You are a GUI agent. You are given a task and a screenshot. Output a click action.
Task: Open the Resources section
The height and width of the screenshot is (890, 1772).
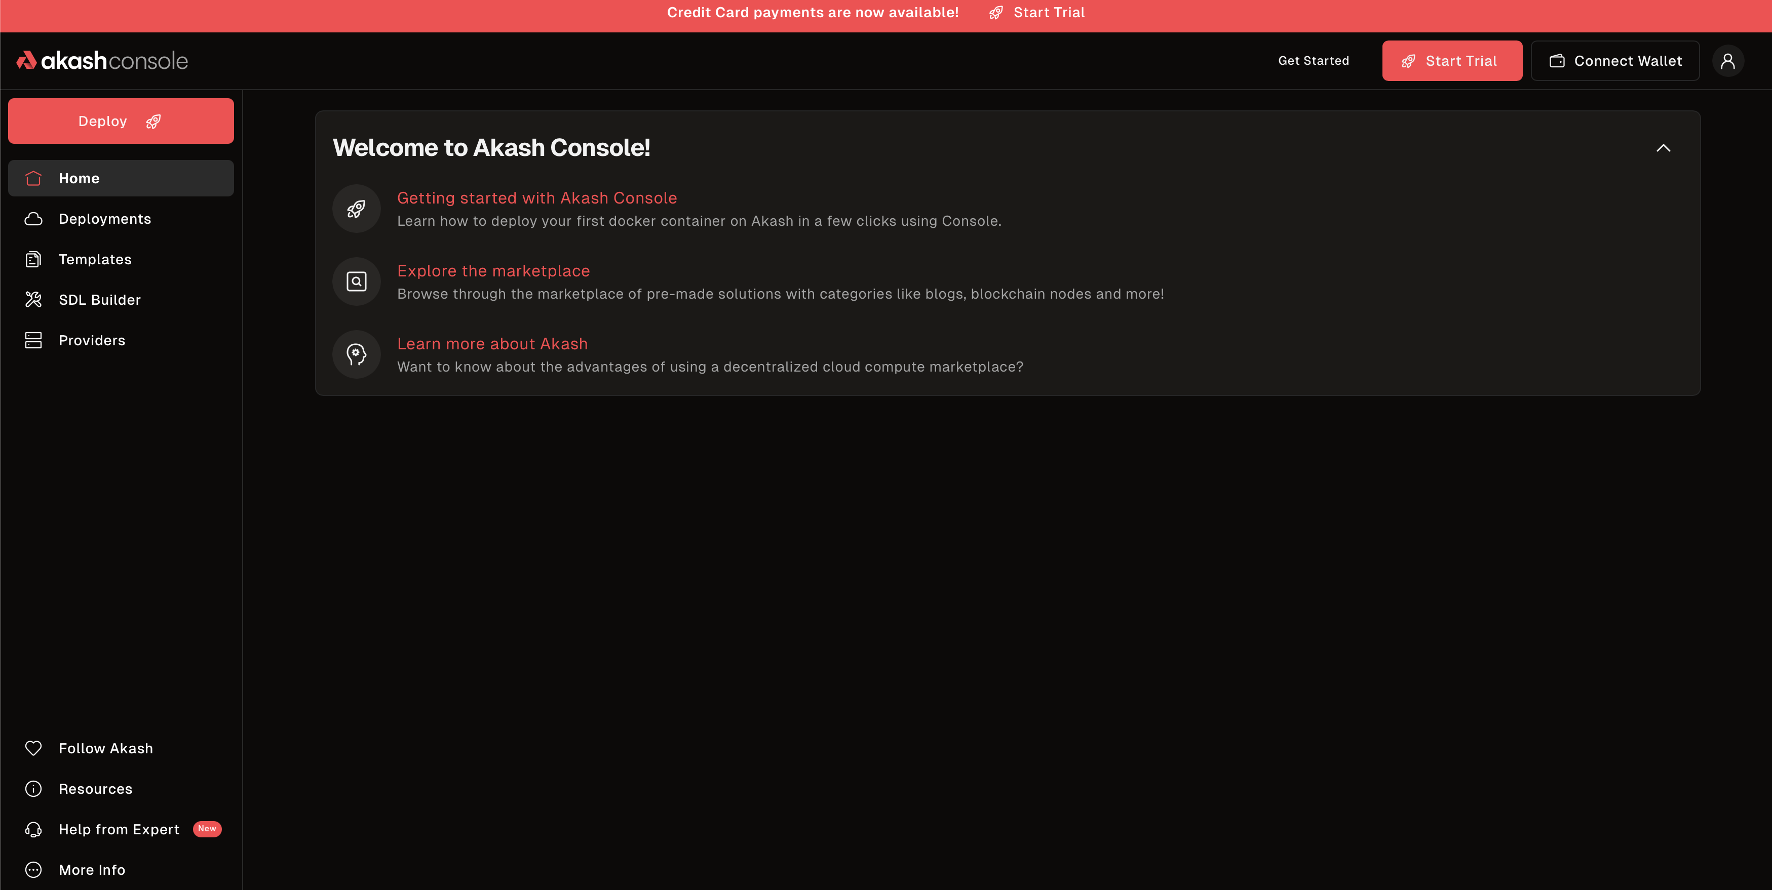click(95, 788)
